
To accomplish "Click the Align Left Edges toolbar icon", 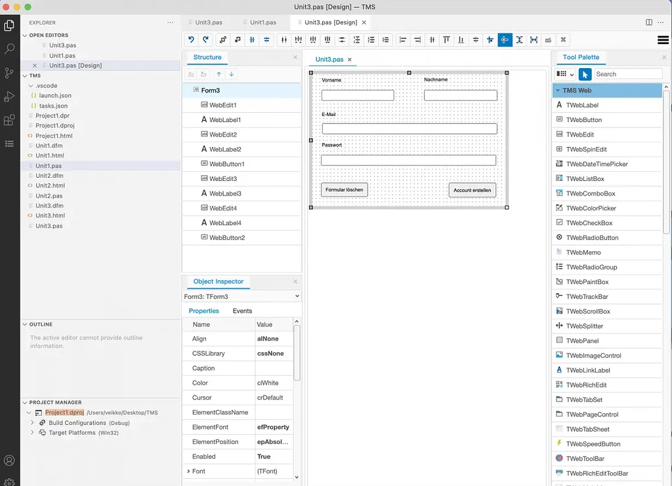I will pyautogui.click(x=403, y=40).
